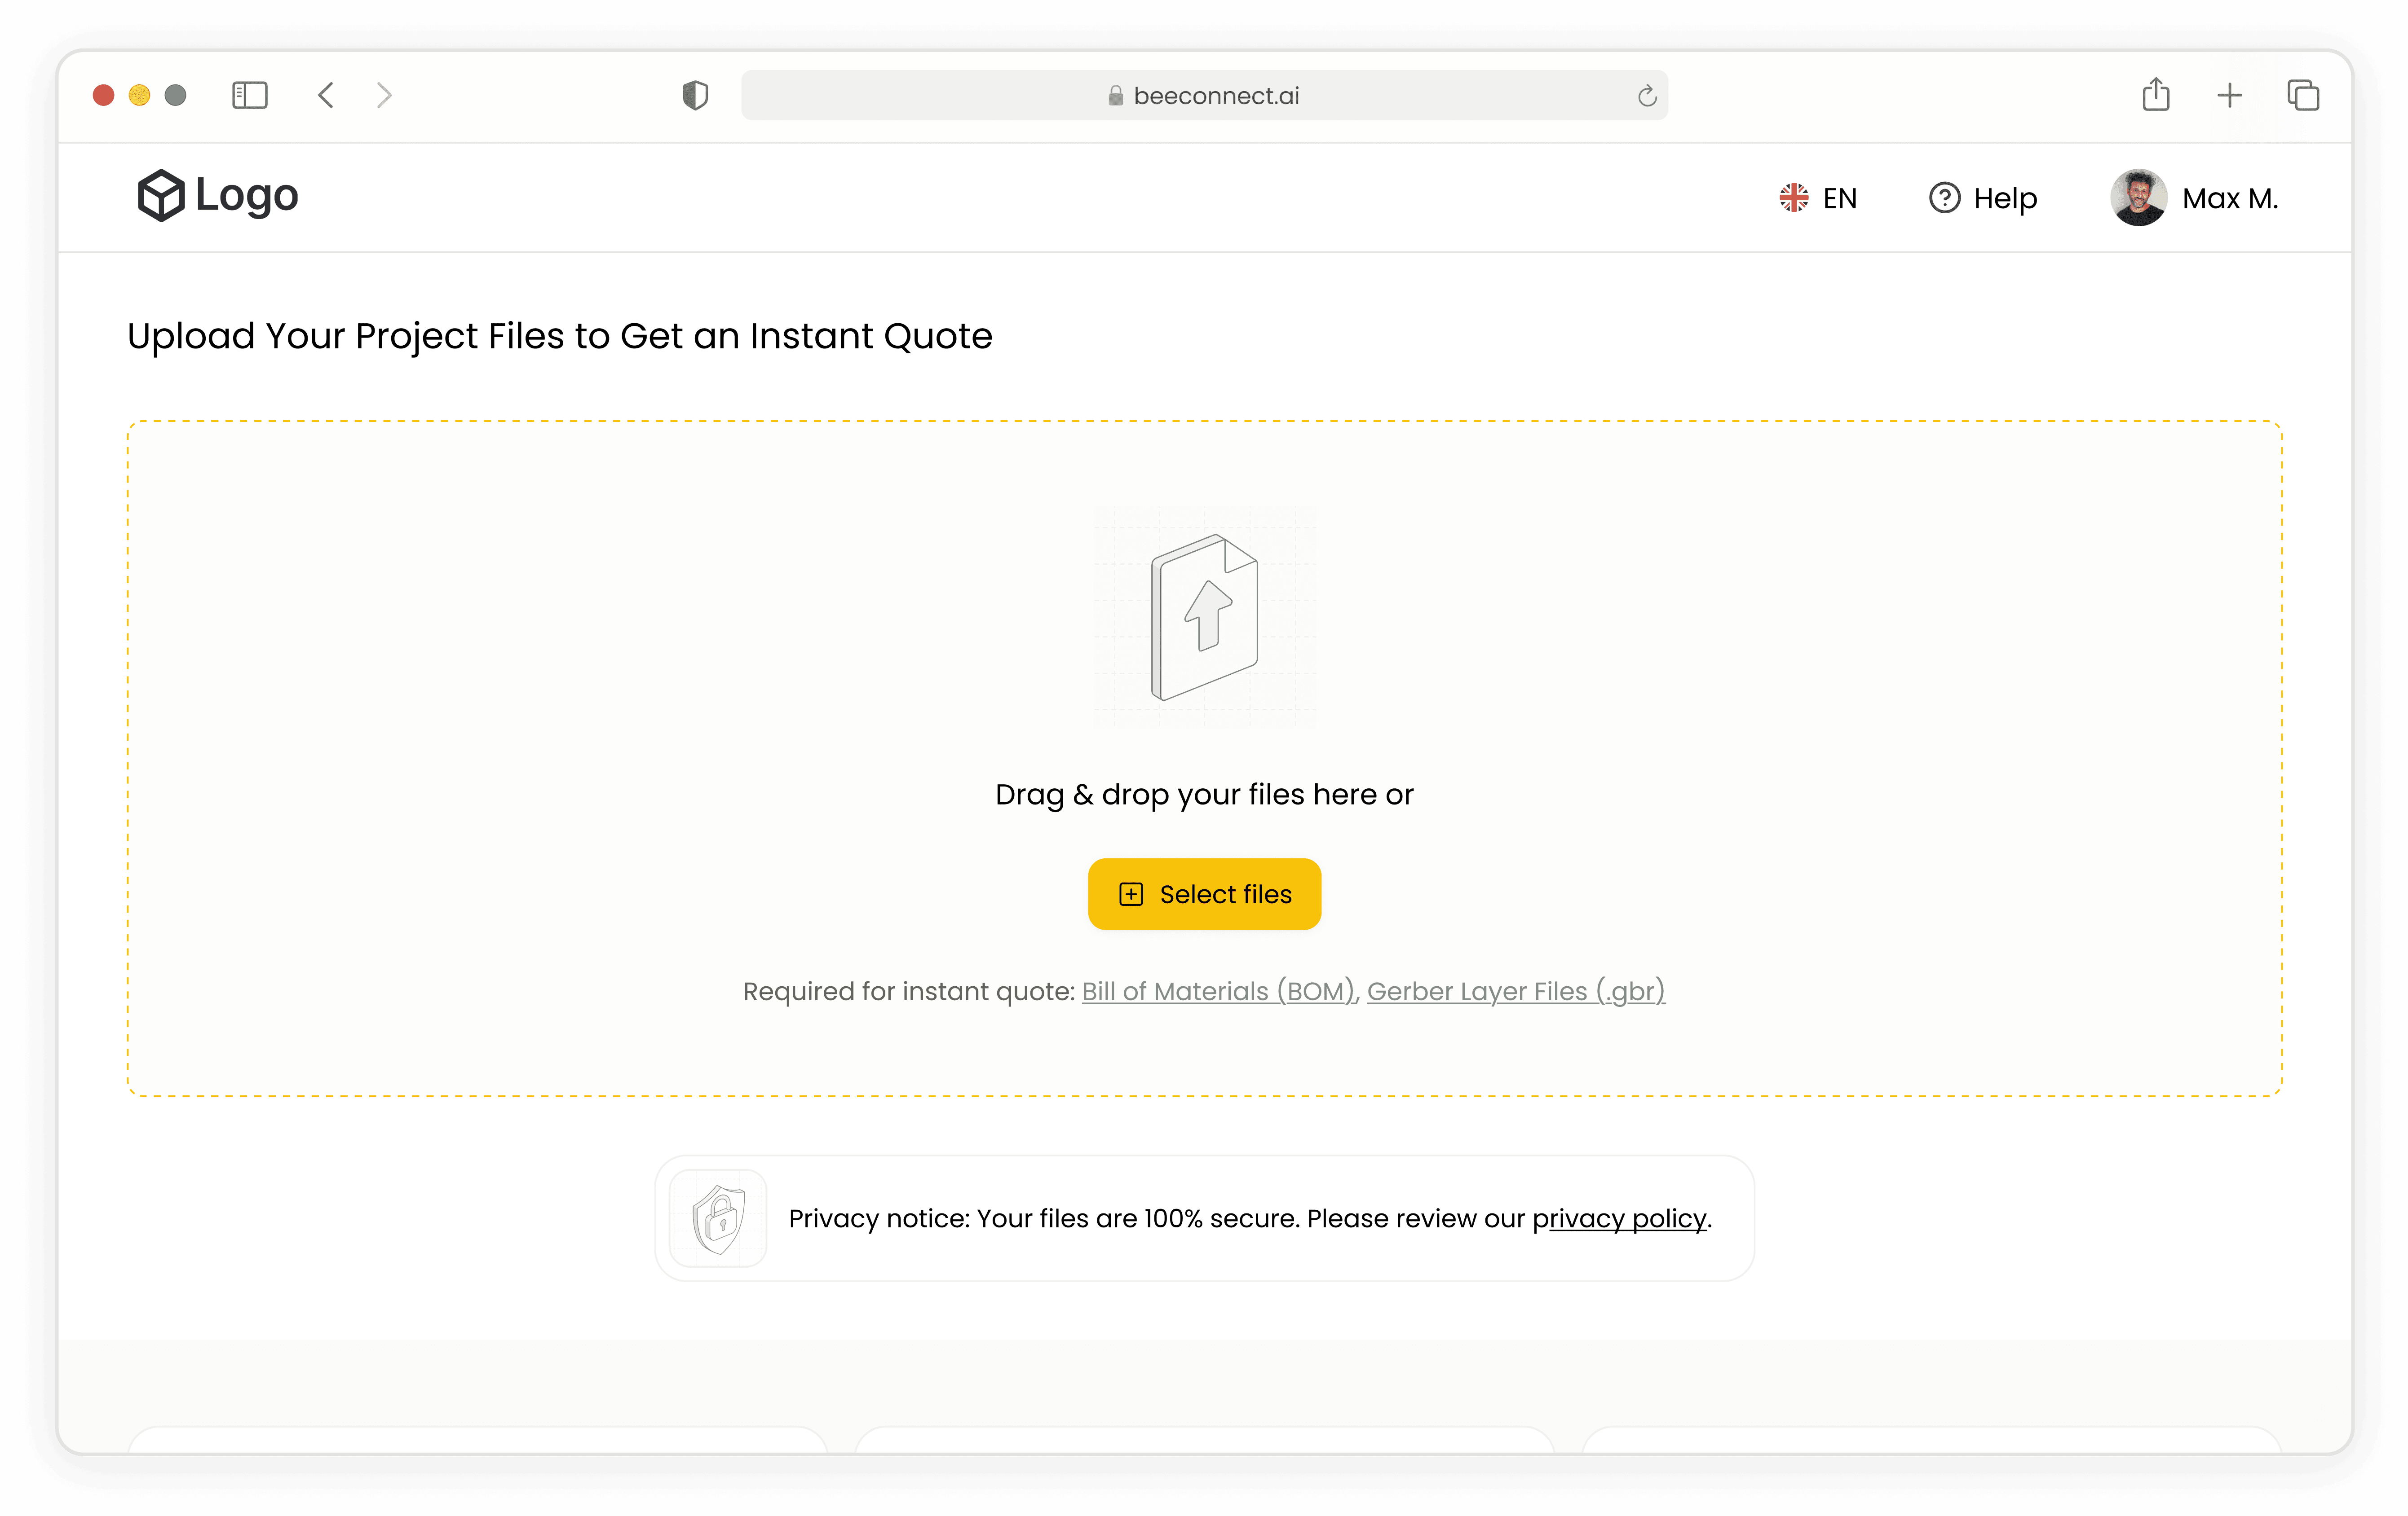This screenshot has width=2408, height=1516.
Task: Show the tab overview icon
Action: [x=2303, y=95]
